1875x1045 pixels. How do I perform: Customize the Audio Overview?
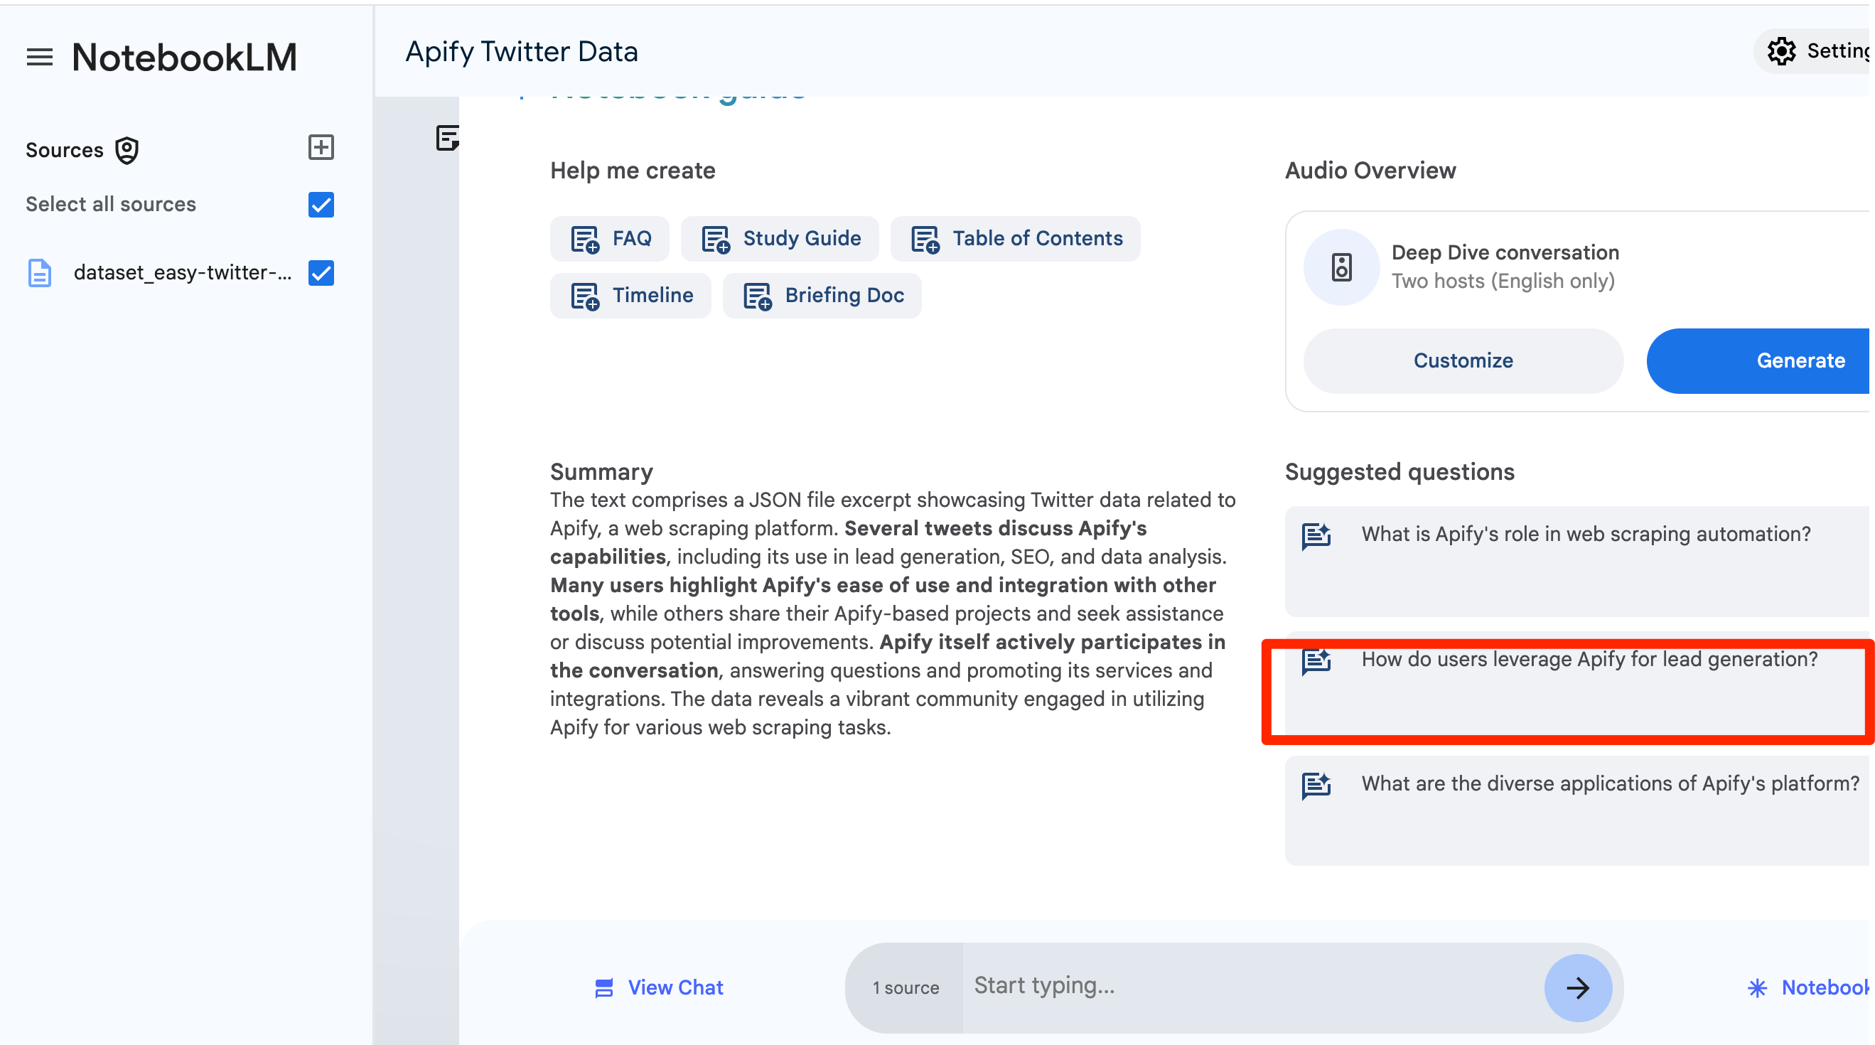point(1463,361)
